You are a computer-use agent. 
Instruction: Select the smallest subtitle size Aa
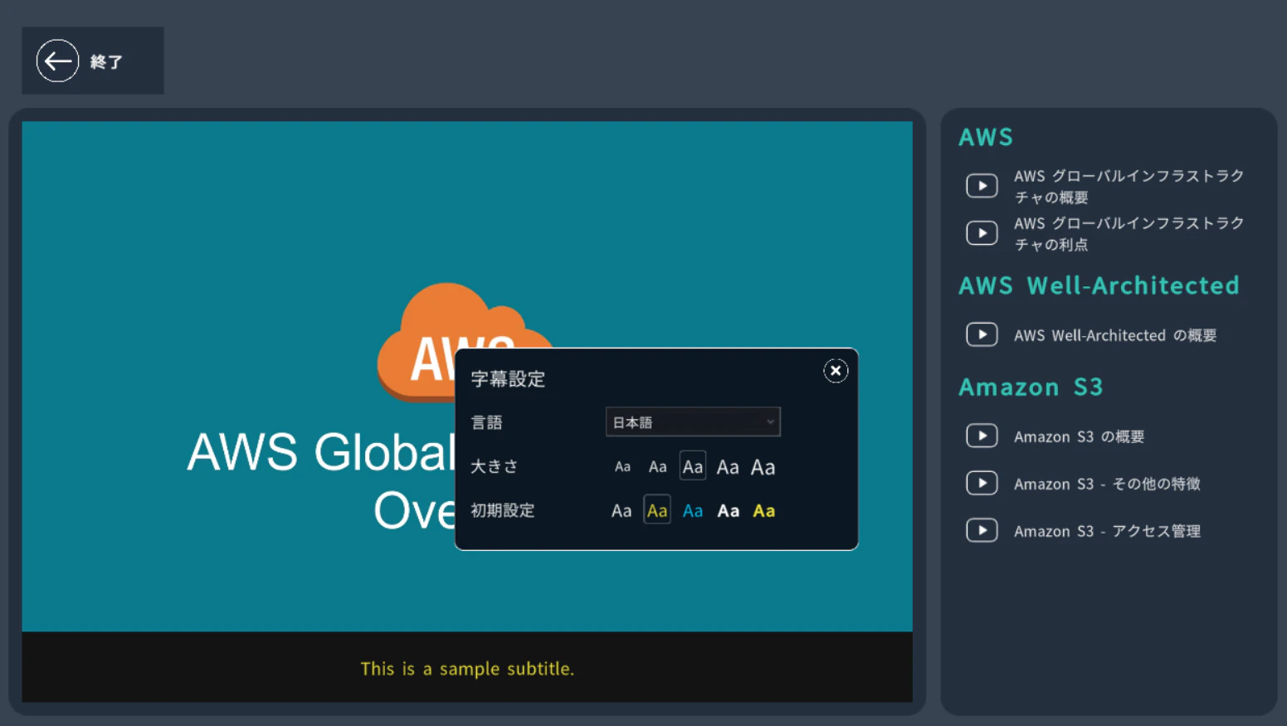click(x=622, y=467)
